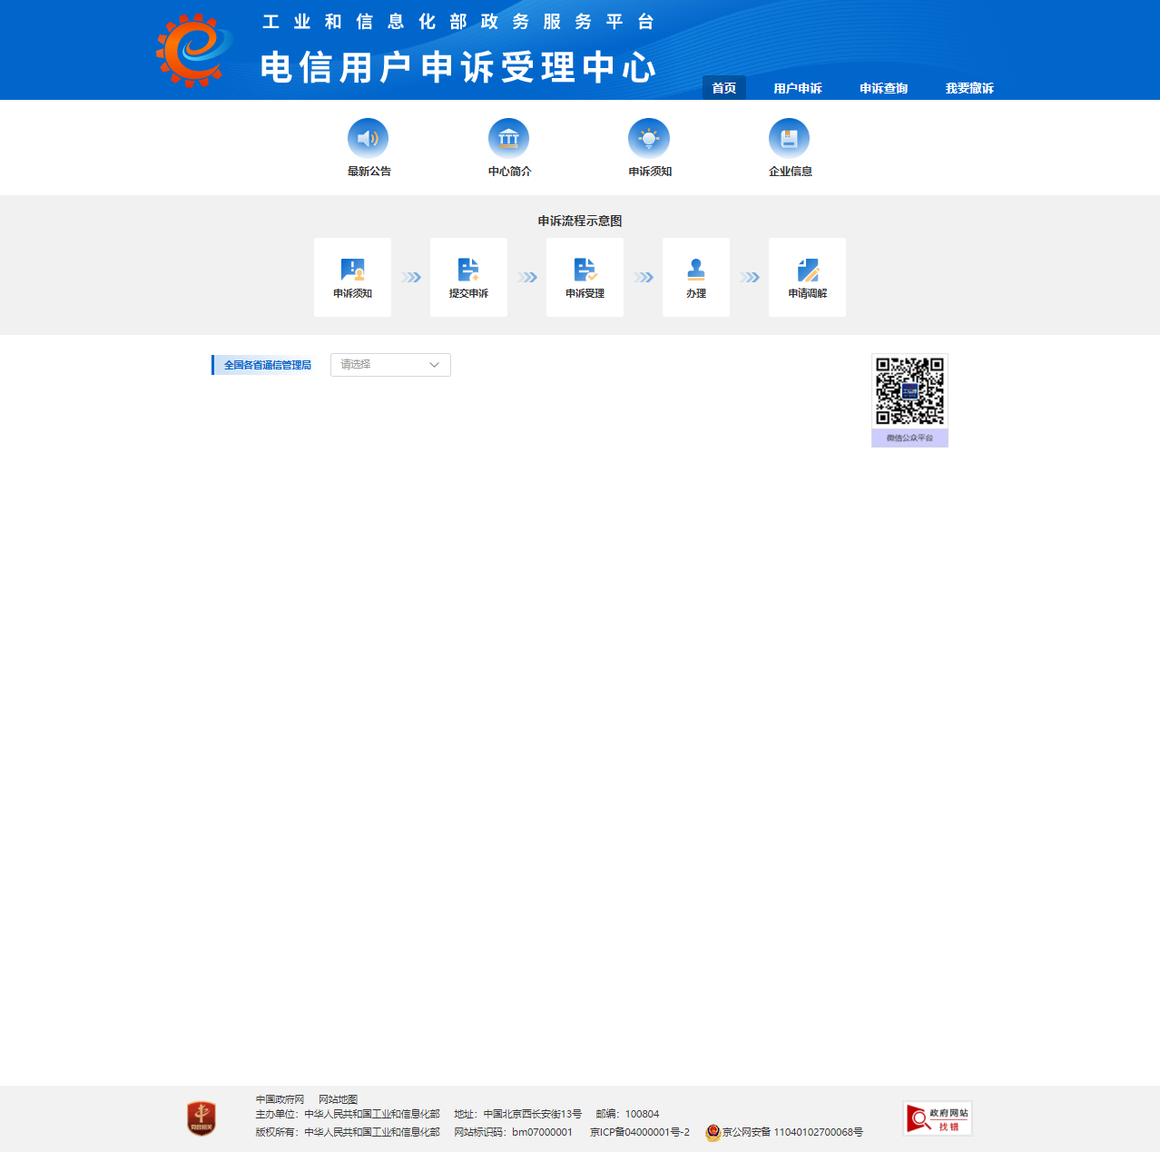Click the WeChat QR code image
Screen dimensions: 1160x1152
[x=909, y=391]
